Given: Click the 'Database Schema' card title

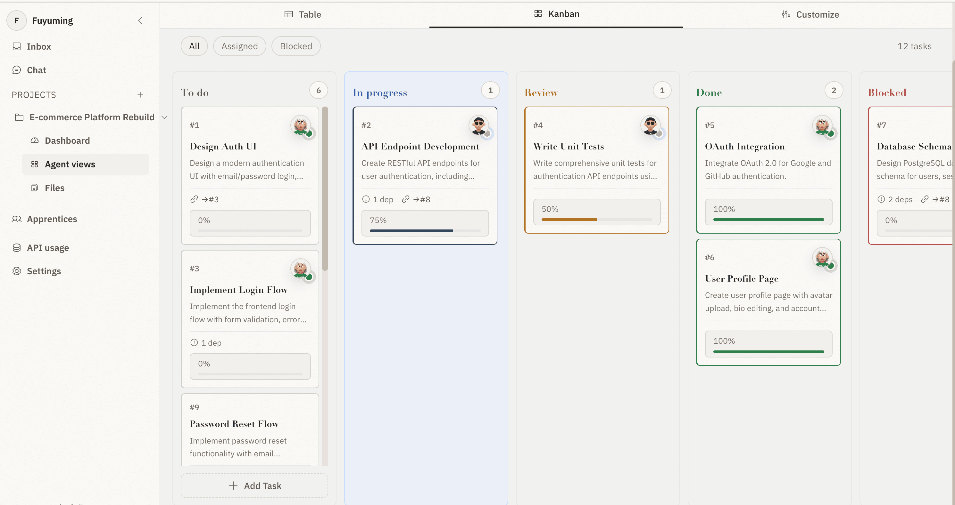Looking at the screenshot, I should [x=914, y=147].
